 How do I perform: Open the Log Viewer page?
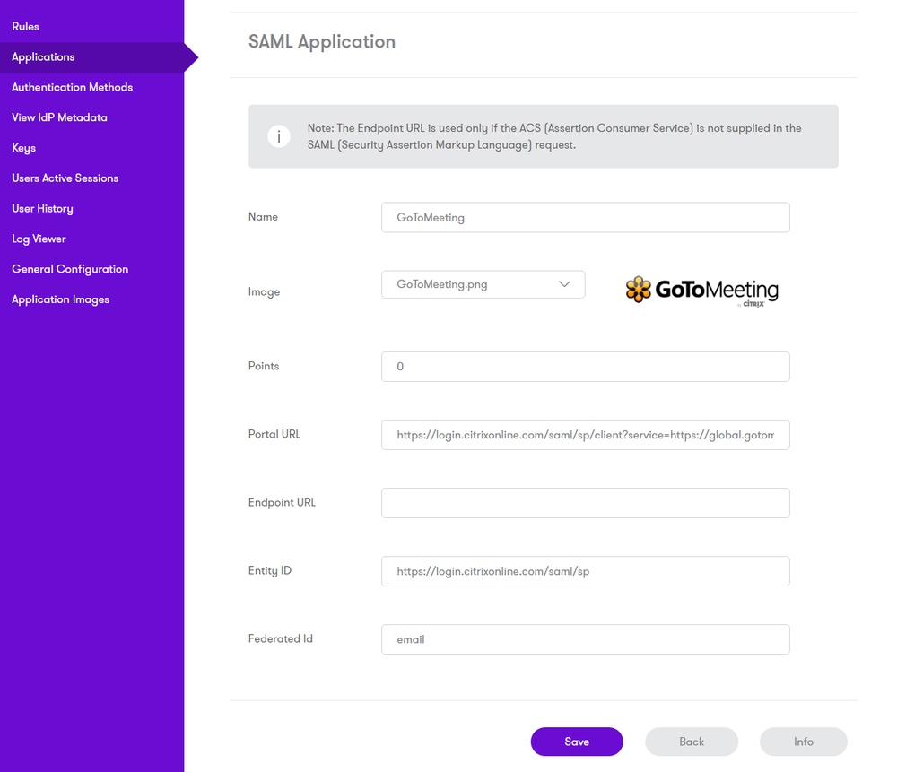point(39,239)
